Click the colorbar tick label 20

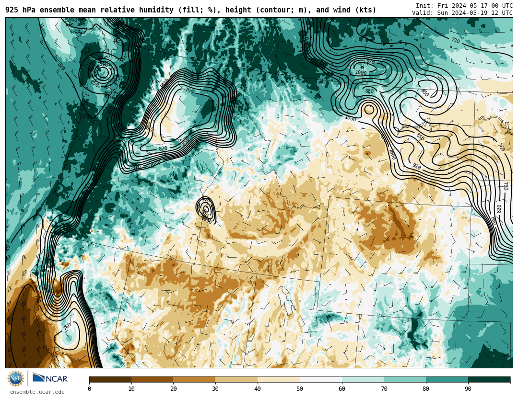pyautogui.click(x=174, y=389)
